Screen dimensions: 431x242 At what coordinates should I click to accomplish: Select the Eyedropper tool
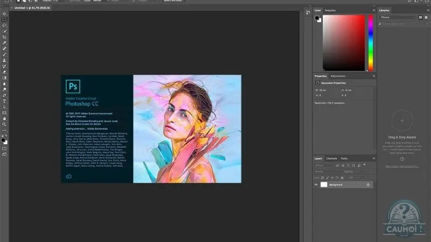tap(4, 43)
